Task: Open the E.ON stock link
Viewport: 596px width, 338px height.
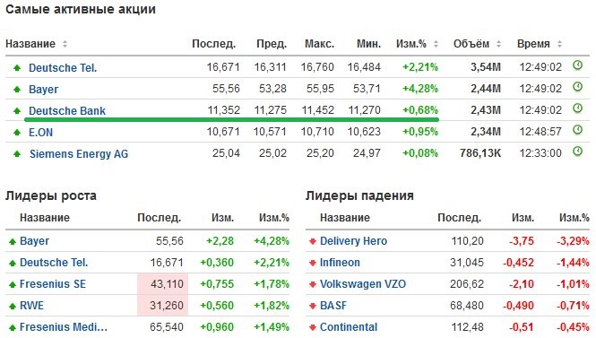Action: (x=41, y=133)
